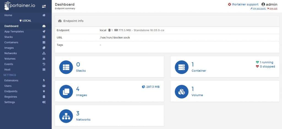282x129 pixels.
Task: Click the log out link
Action: tap(272, 8)
